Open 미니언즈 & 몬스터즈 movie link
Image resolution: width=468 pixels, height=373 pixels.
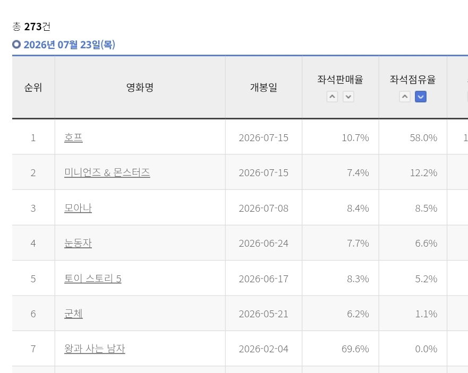pos(107,172)
